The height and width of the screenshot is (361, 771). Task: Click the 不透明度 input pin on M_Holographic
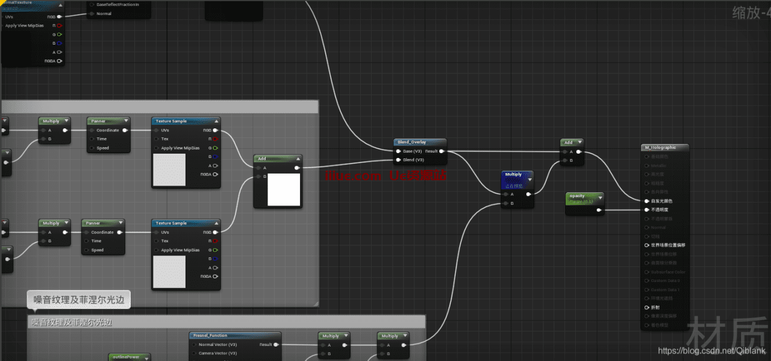647,210
